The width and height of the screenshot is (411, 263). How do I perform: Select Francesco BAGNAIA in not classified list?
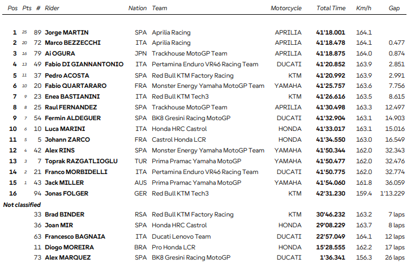coord(75,237)
